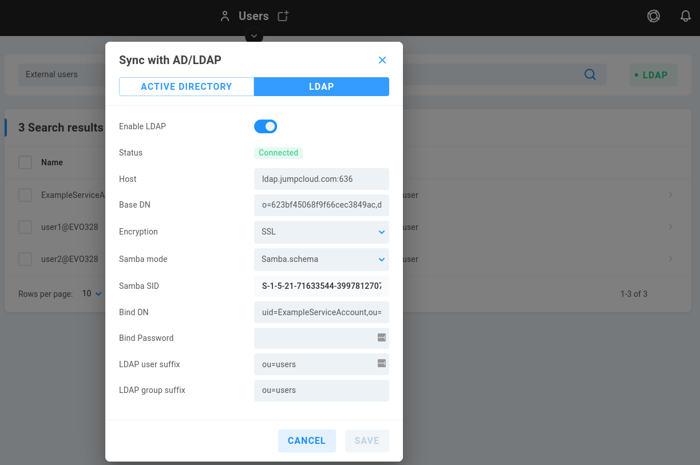Open user1@EVO328 row's details chevron

(671, 227)
